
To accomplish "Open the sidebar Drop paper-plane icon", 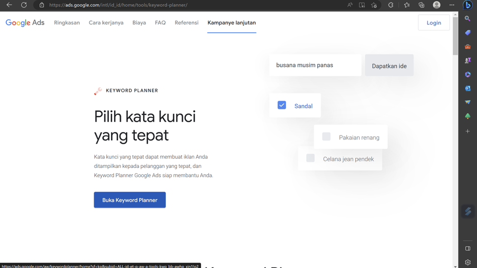I will click(468, 102).
